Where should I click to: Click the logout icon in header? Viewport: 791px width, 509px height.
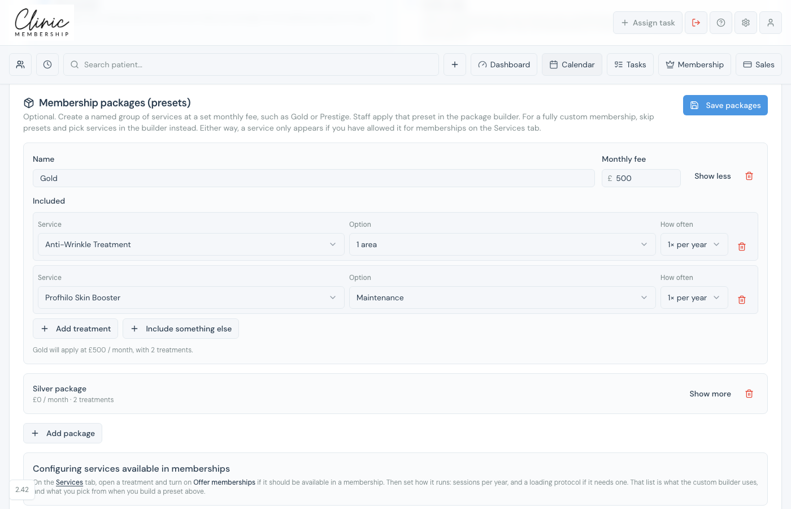click(x=696, y=23)
